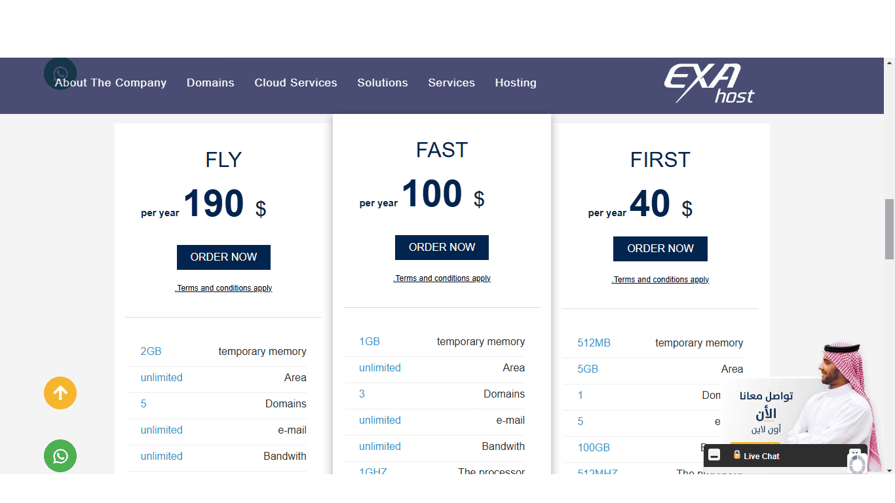Click the FAST plan title
Viewport: 895px width, 503px height.
(442, 150)
